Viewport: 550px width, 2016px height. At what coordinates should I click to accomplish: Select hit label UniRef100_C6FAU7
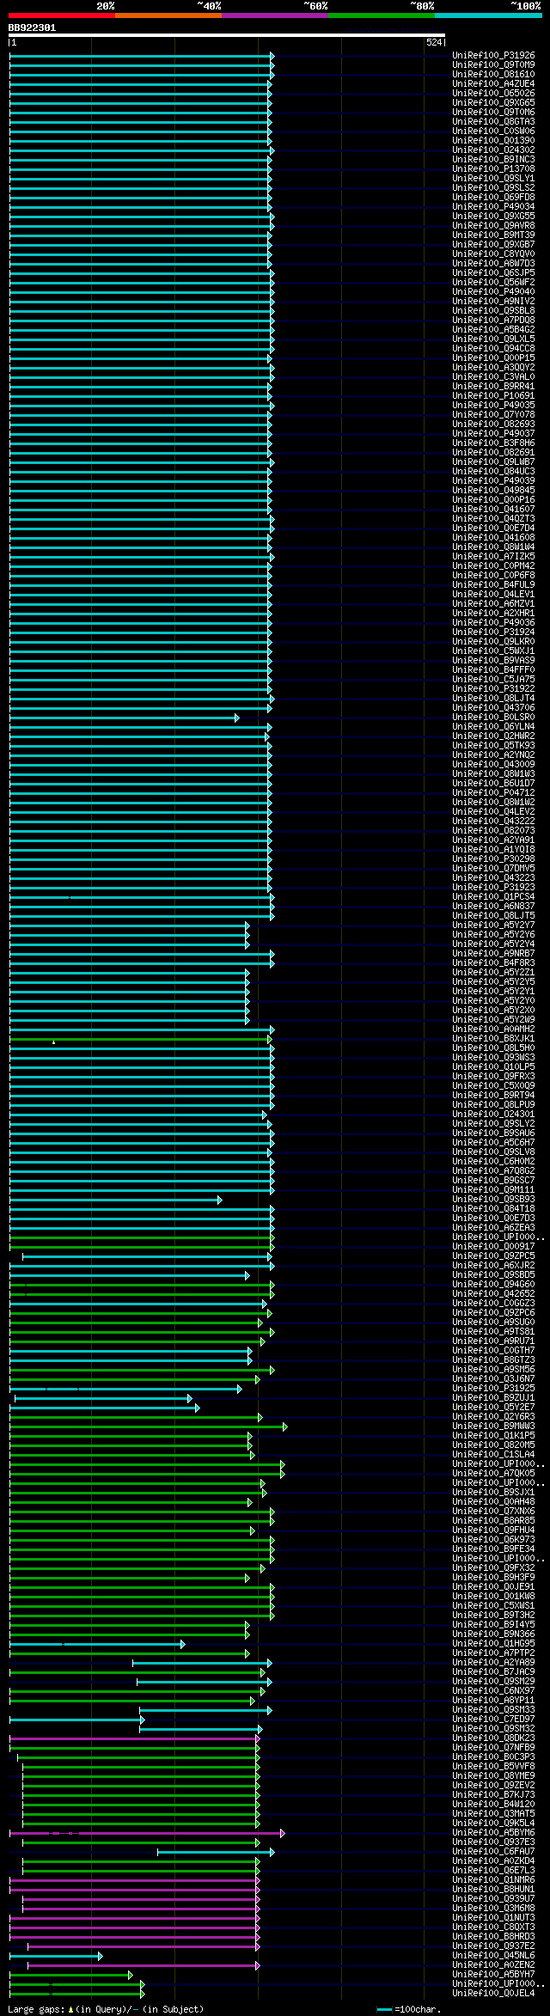[x=493, y=1852]
